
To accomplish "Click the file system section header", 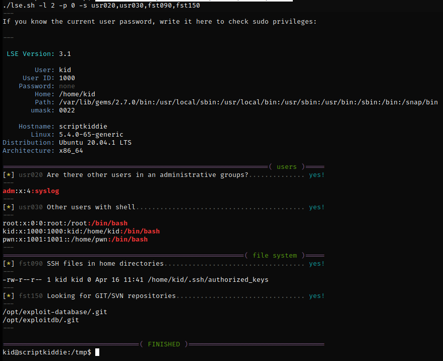I will [x=275, y=256].
